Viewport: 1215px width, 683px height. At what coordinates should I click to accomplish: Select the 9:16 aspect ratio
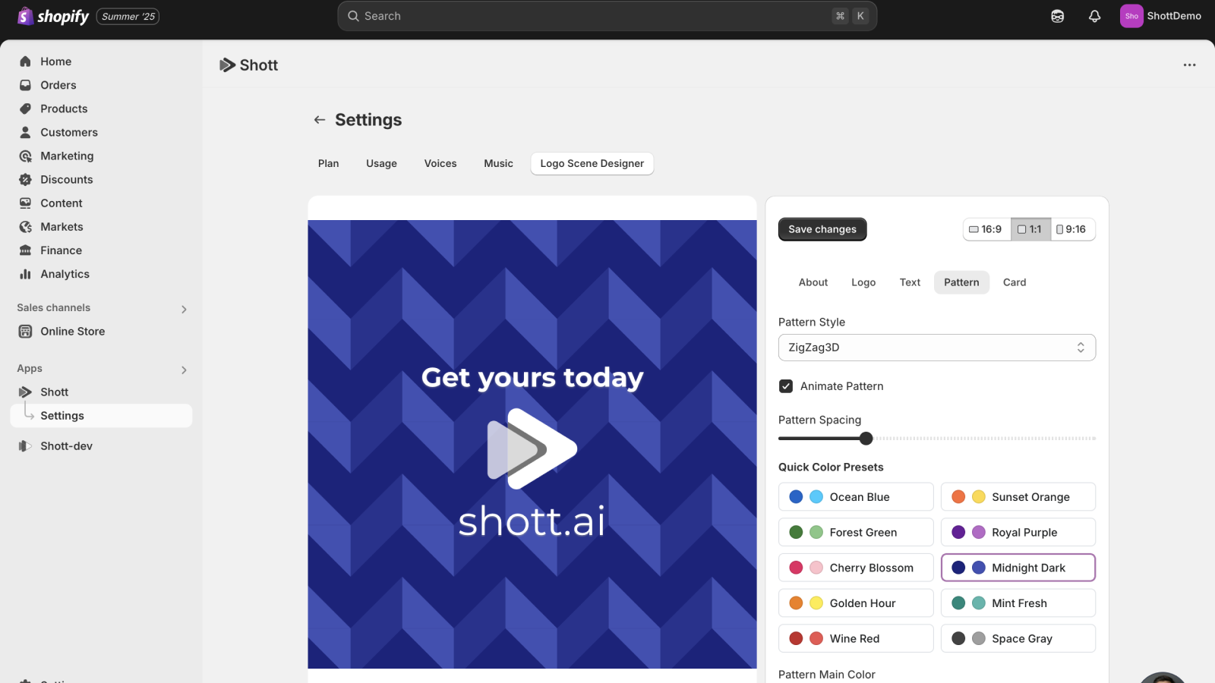(1072, 229)
